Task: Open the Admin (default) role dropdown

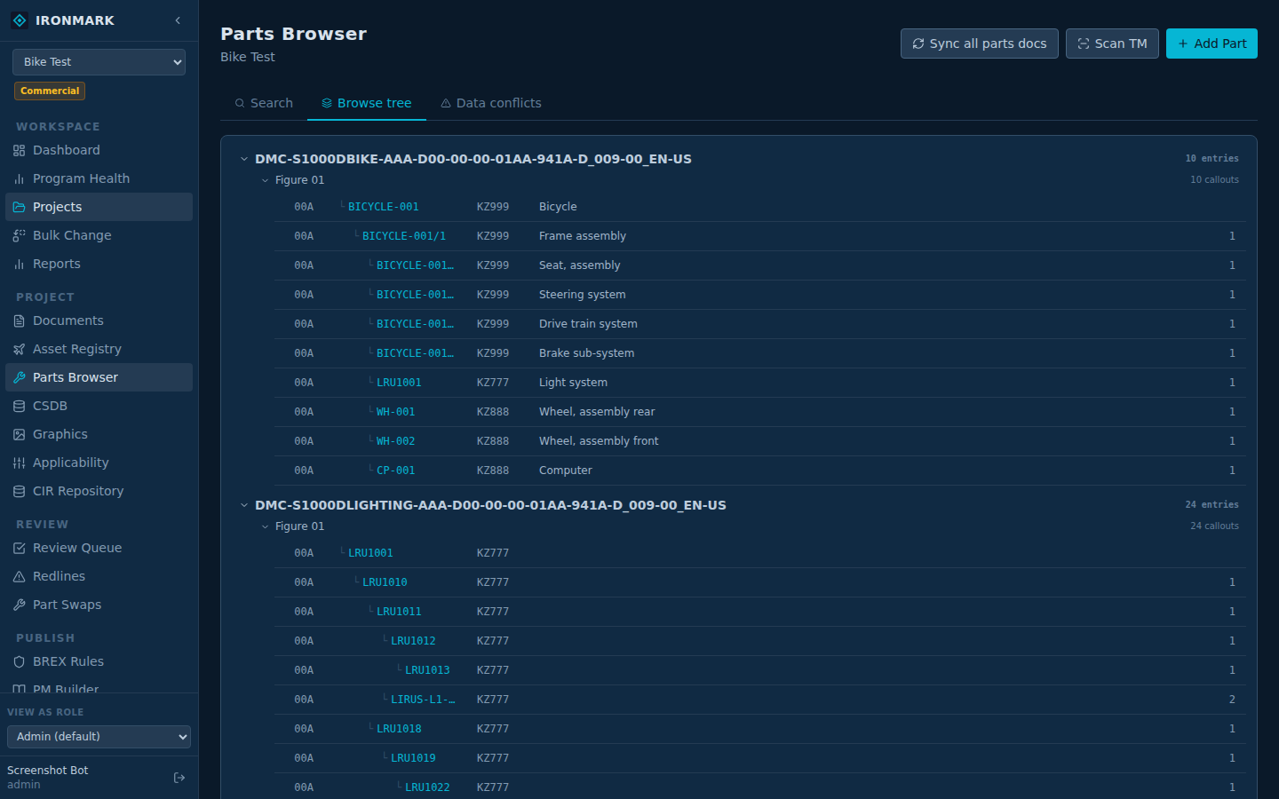Action: 99,737
